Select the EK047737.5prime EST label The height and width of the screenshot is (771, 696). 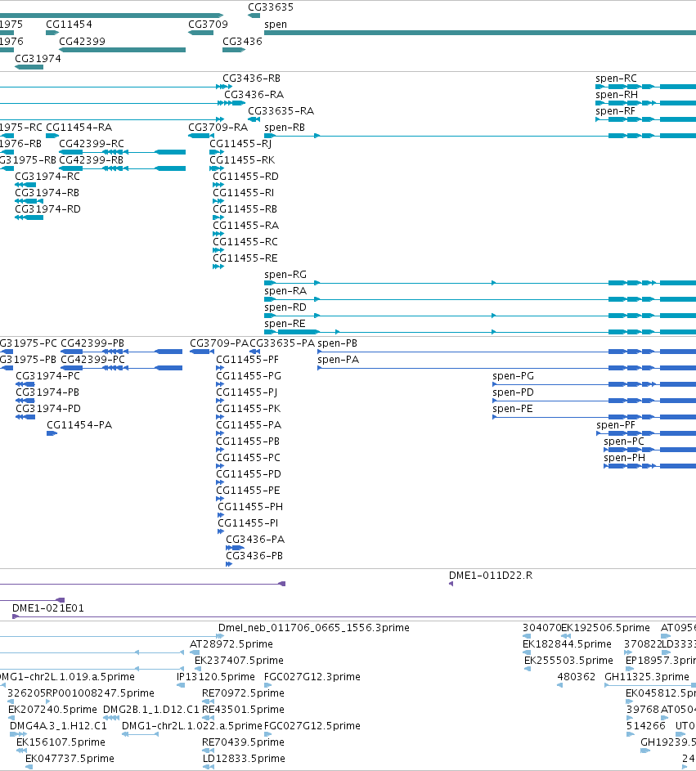pos(70,759)
